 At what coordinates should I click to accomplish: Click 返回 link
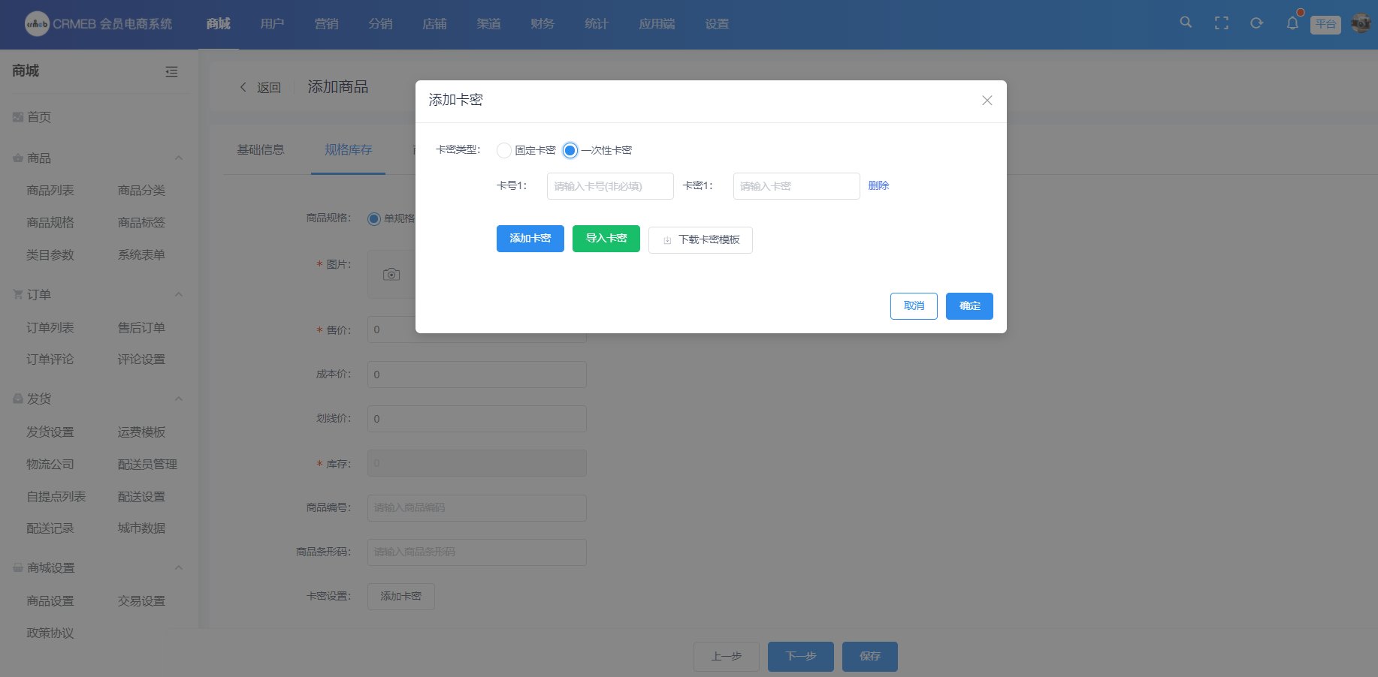(x=269, y=88)
